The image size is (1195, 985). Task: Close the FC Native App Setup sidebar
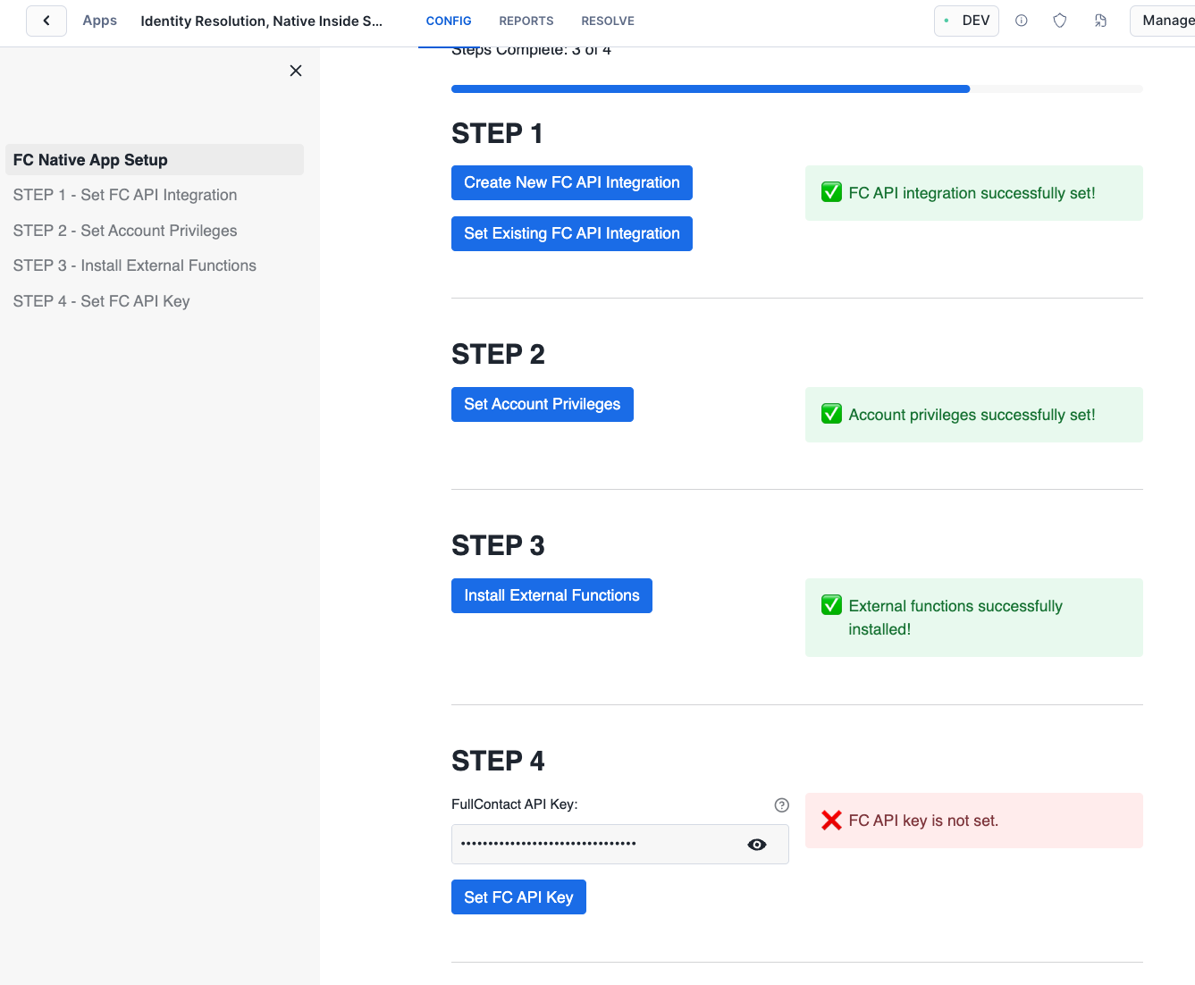pyautogui.click(x=296, y=71)
